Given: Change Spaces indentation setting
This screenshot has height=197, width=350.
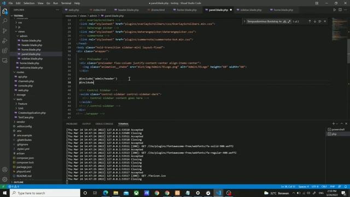Looking at the screenshot, I should pos(304,187).
